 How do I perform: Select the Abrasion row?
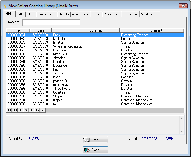point(95,58)
